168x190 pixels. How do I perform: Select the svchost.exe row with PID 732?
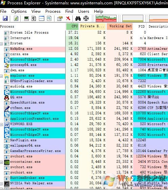coord(84,167)
